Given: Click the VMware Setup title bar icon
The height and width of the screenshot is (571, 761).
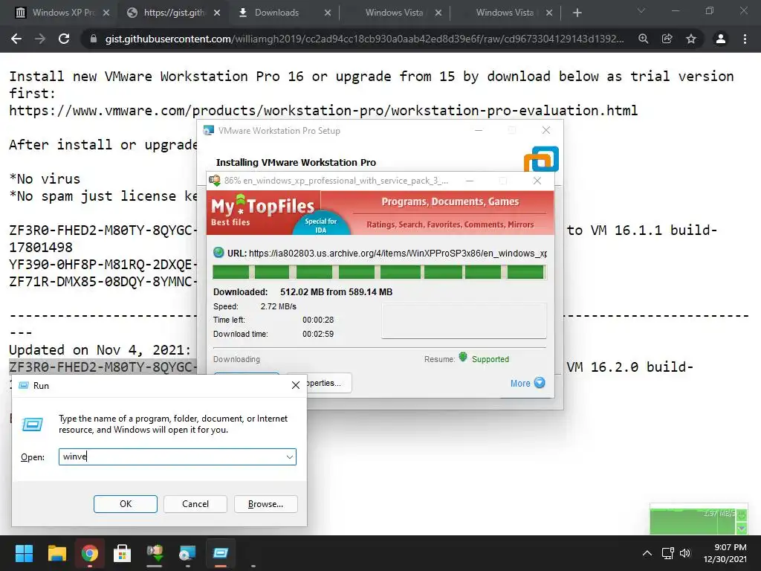Looking at the screenshot, I should click(209, 130).
